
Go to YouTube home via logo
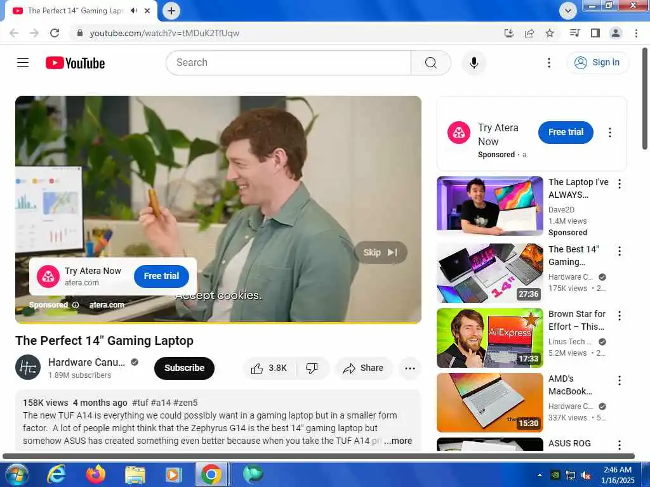pyautogui.click(x=75, y=63)
